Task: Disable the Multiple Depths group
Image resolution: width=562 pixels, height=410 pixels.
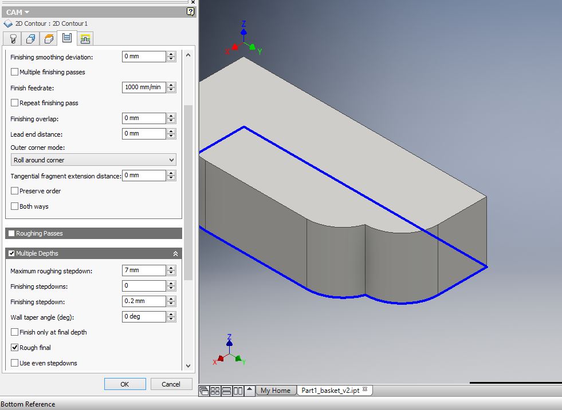Action: pyautogui.click(x=11, y=253)
